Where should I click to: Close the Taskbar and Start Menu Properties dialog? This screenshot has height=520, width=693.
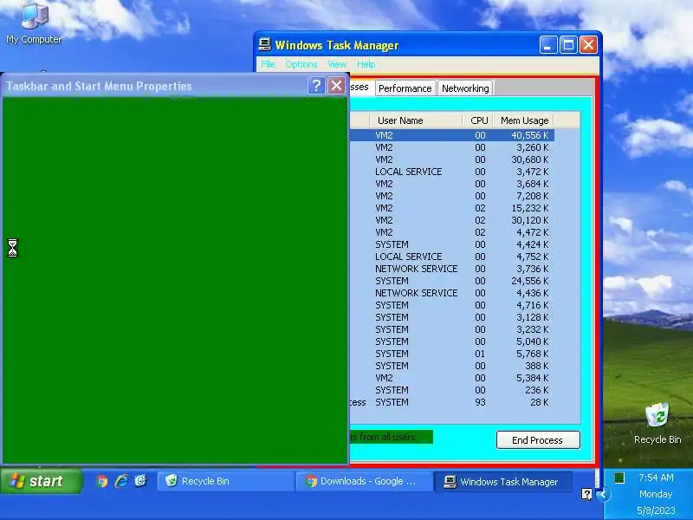[x=337, y=86]
